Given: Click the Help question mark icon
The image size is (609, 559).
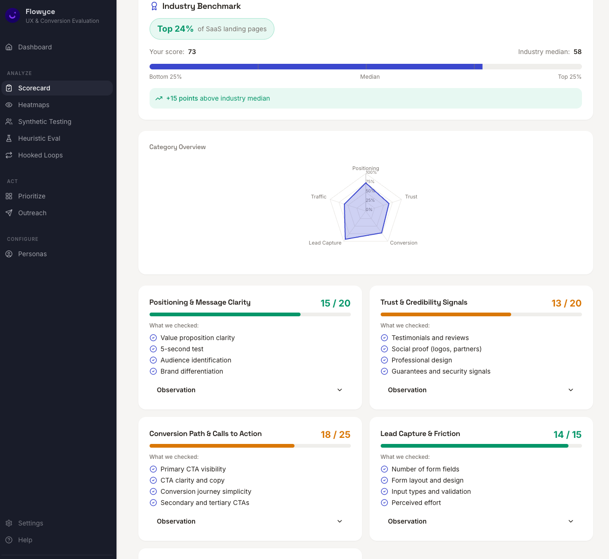Looking at the screenshot, I should [9, 540].
